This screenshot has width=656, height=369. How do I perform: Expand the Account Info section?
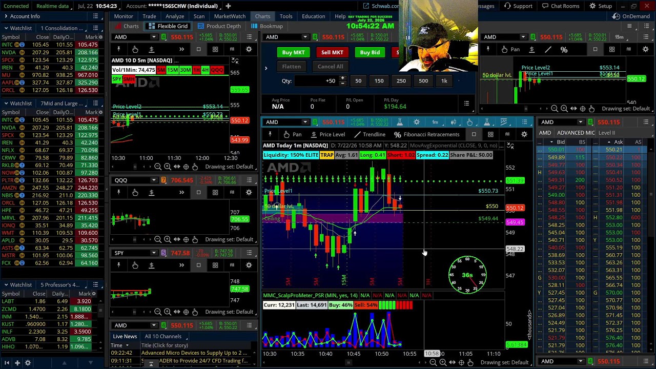coord(5,16)
